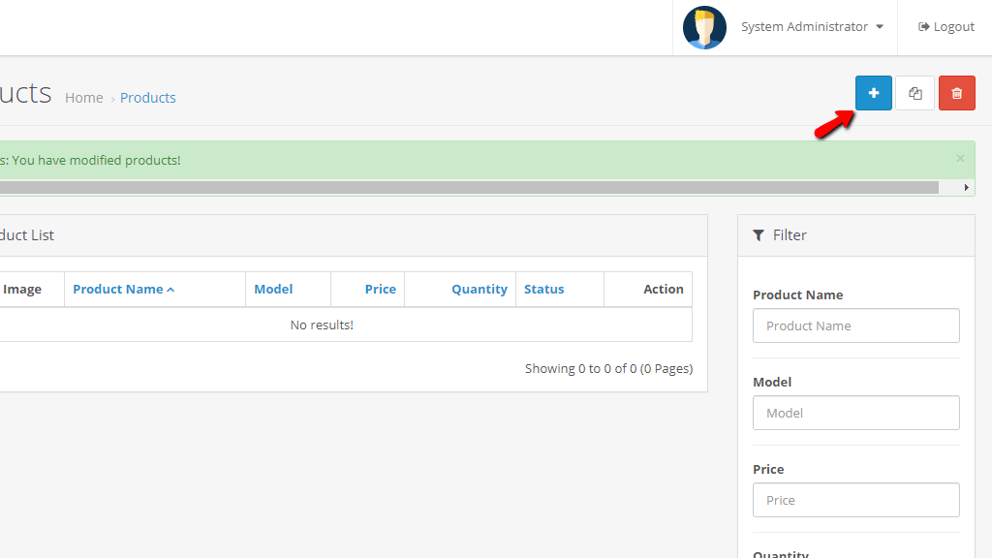Sort the list by Status column
The width and height of the screenshot is (992, 558).
(543, 289)
